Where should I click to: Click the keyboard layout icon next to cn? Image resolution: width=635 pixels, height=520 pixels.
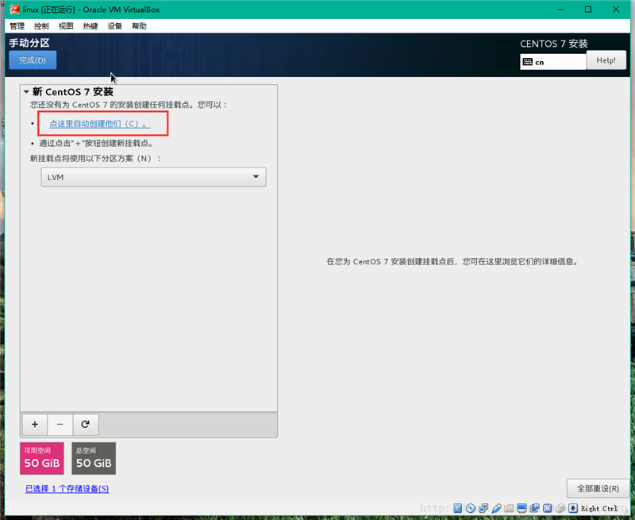[x=527, y=62]
